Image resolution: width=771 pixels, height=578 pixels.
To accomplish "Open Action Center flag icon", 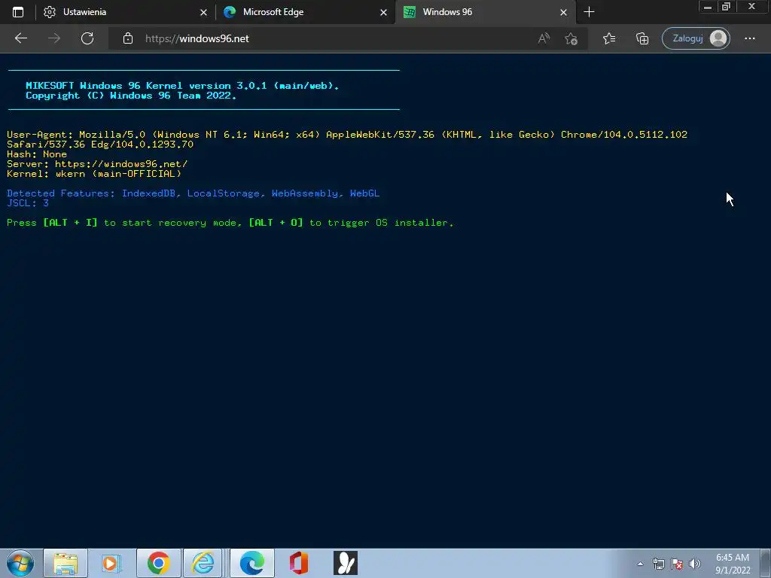I will pos(677,564).
